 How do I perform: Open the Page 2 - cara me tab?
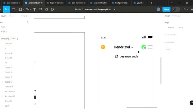55,3
